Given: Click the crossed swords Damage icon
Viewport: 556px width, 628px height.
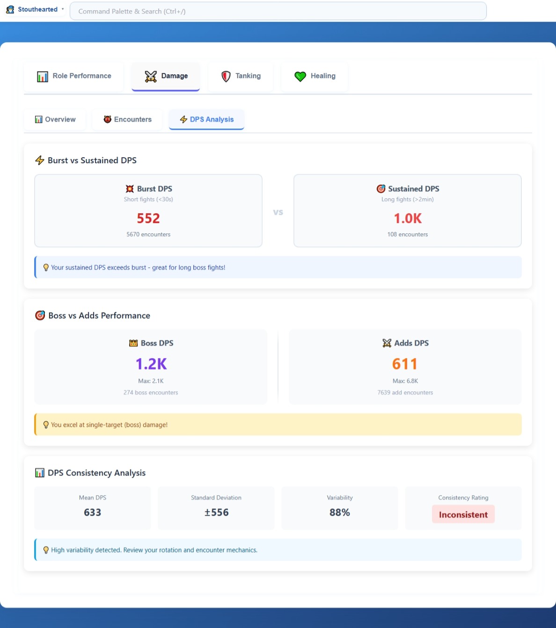Looking at the screenshot, I should [x=151, y=76].
